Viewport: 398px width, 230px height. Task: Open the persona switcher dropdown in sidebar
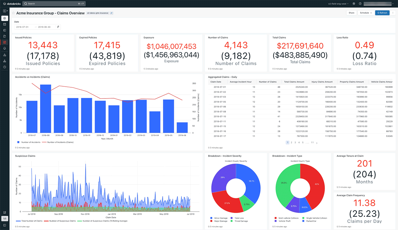pyautogui.click(x=5, y=11)
